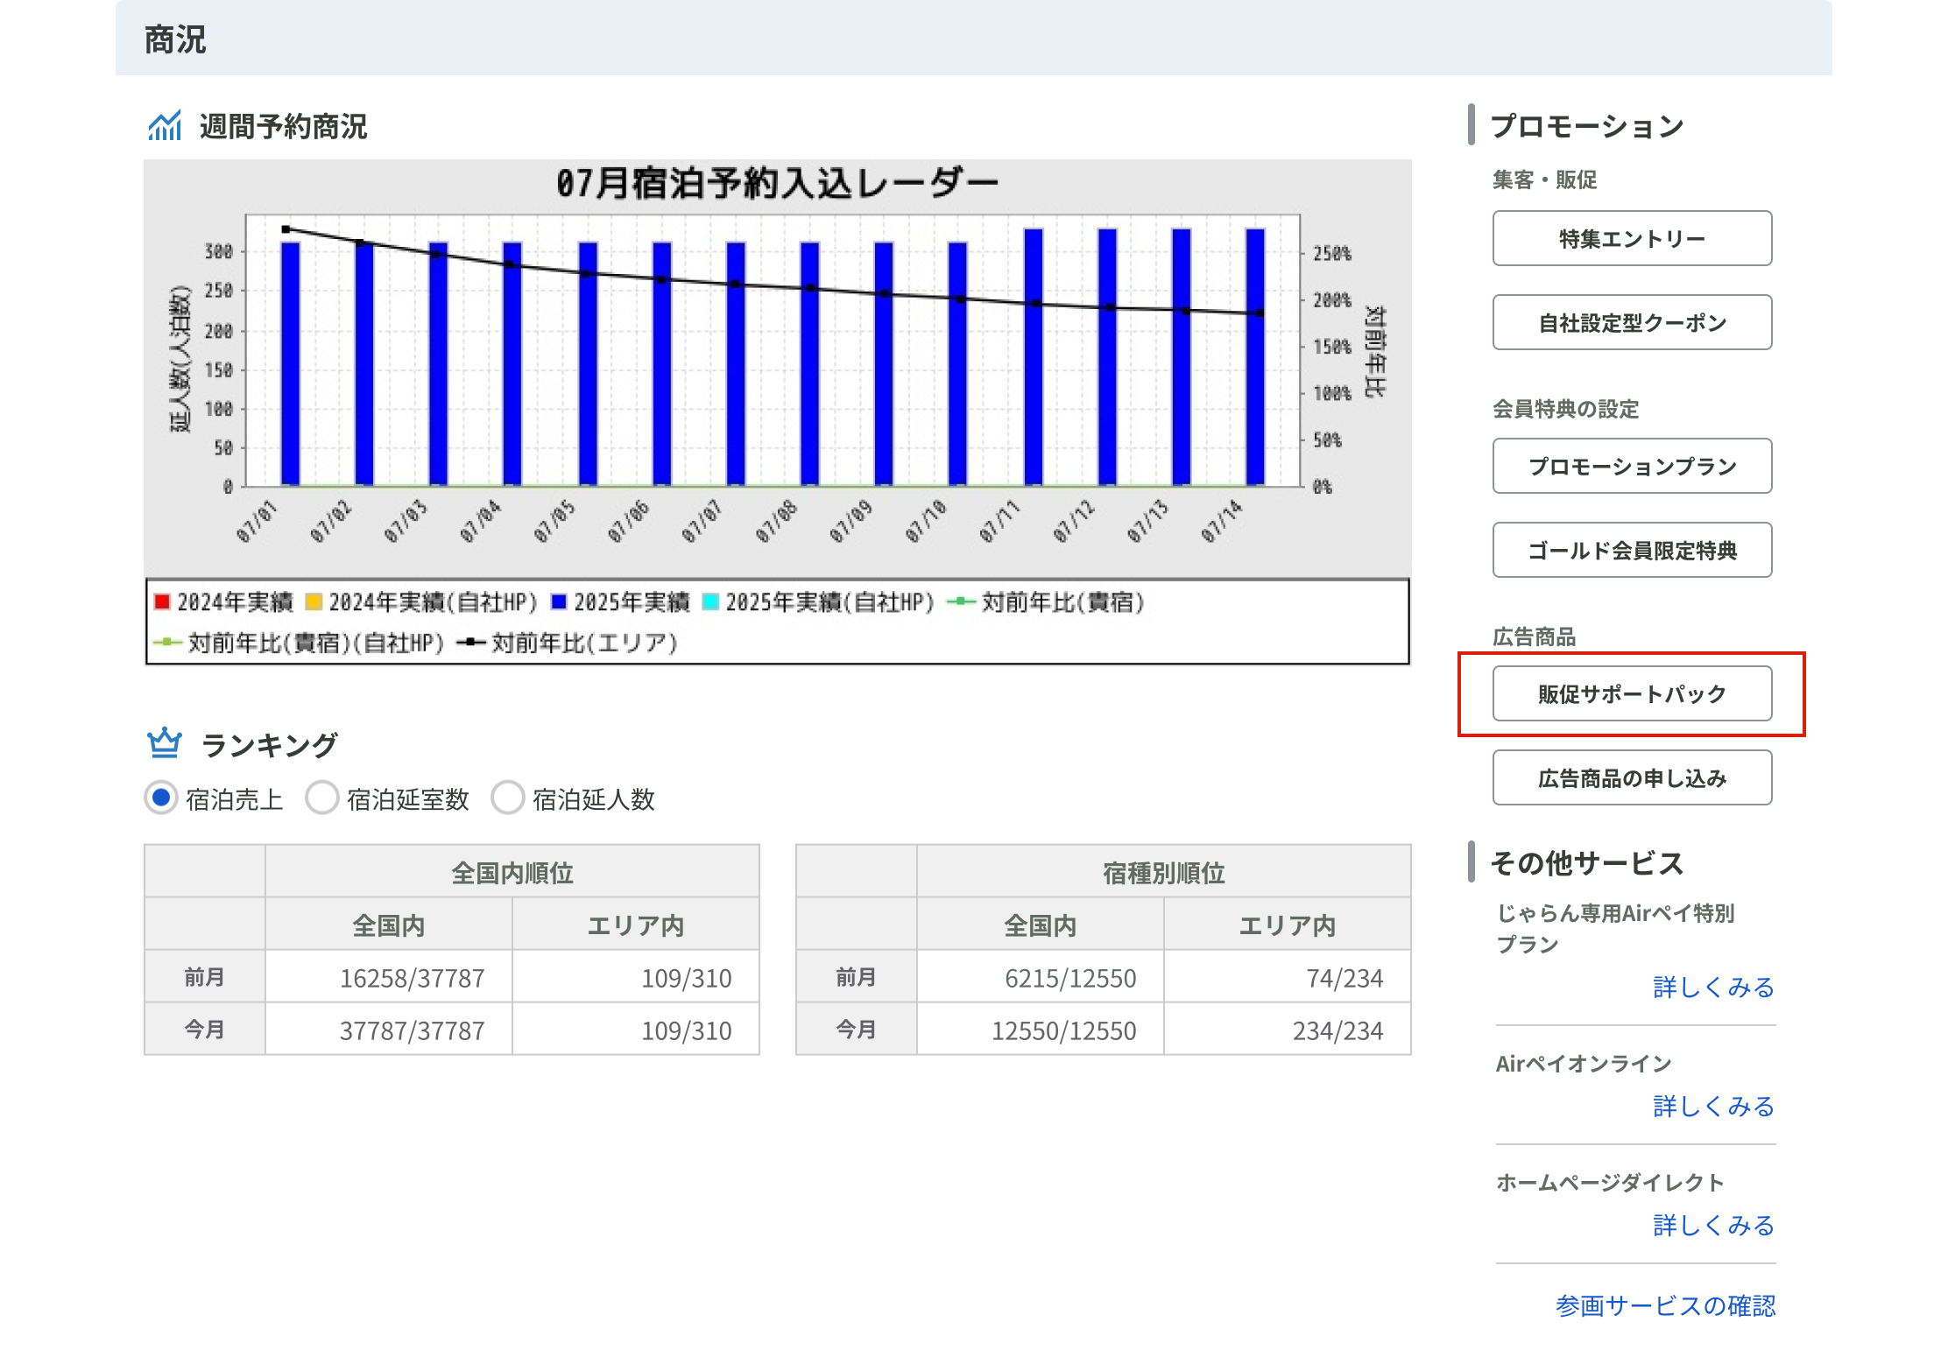The image size is (1948, 1350).
Task: Open the プロモーションプラン button
Action: [1631, 466]
